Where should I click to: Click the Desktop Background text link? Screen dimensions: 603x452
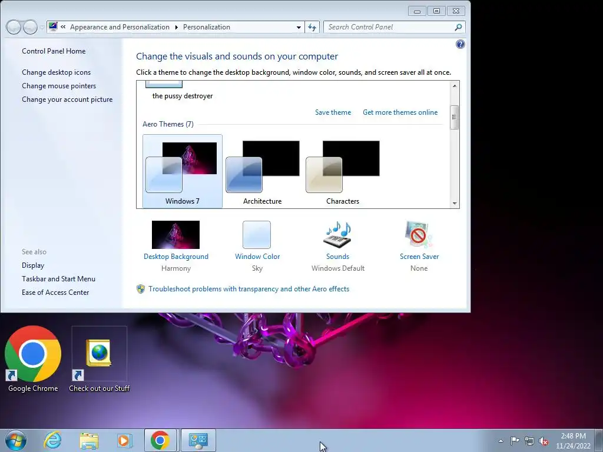175,257
